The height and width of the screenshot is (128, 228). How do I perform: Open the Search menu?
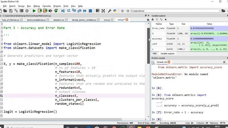coord(12,6)
